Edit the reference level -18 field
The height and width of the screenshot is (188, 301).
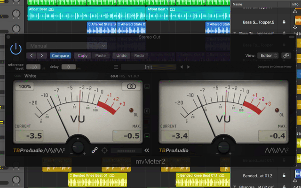point(33,67)
